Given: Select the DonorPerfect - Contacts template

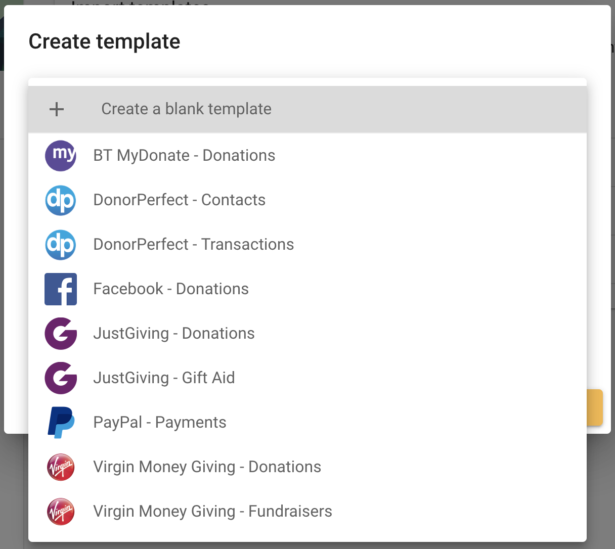Looking at the screenshot, I should click(x=179, y=200).
